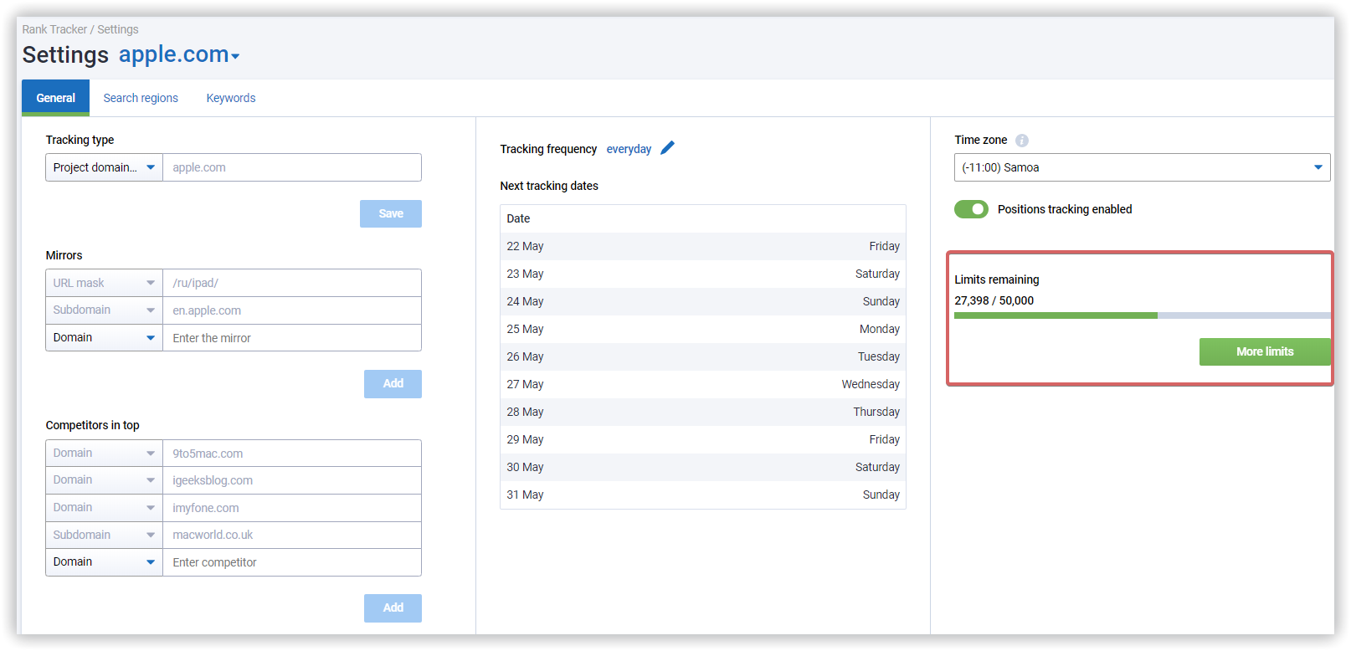Screen dimensions: 1351x651
Task: Open type dropdown for 9to5mac.com competitor
Action: point(104,454)
